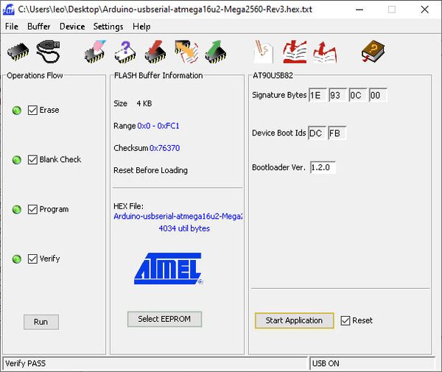Click the Signature Bytes field showing 0C
Image resolution: width=442 pixels, height=372 pixels.
coord(358,95)
